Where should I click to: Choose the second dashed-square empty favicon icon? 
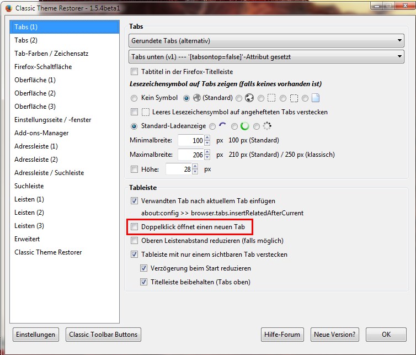pyautogui.click(x=294, y=98)
